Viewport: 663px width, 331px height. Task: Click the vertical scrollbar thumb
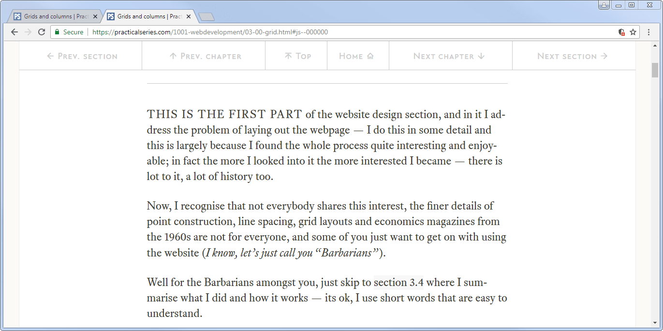655,70
